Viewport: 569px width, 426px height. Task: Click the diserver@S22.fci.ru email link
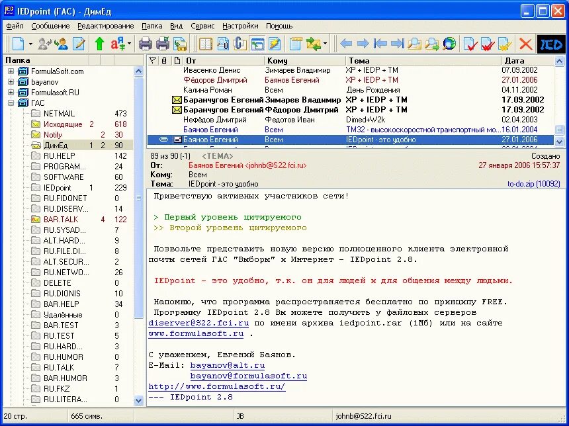click(198, 323)
